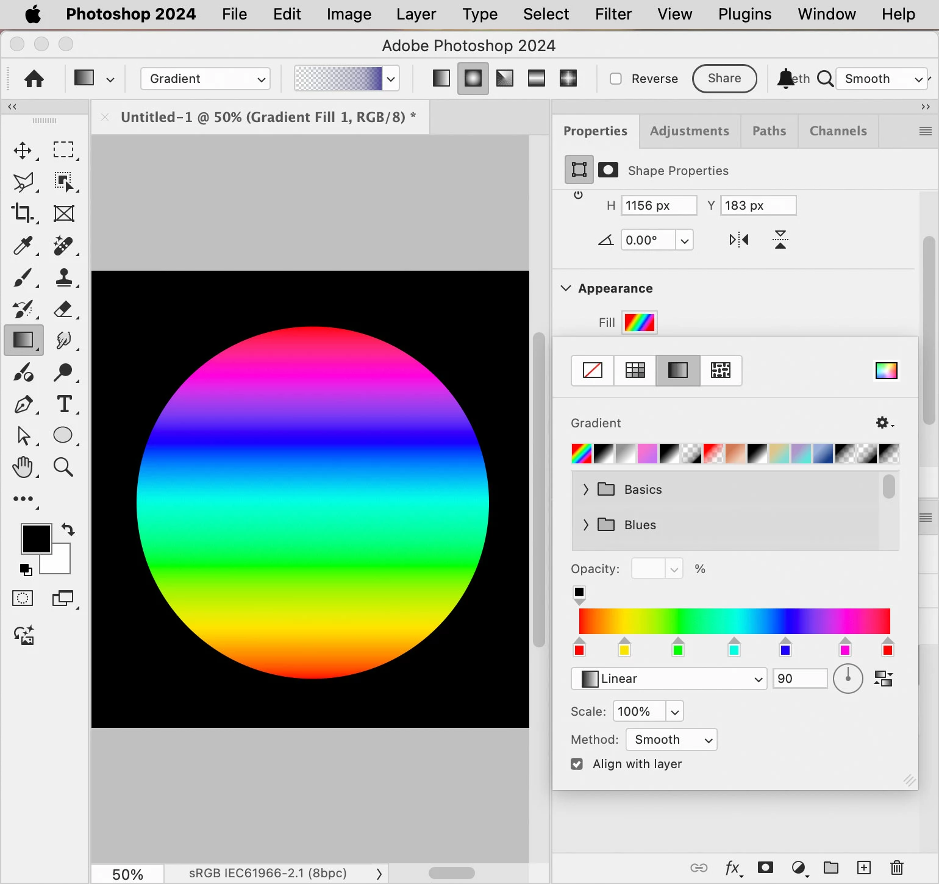Activate the Horizontal Type tool

pyautogui.click(x=64, y=404)
